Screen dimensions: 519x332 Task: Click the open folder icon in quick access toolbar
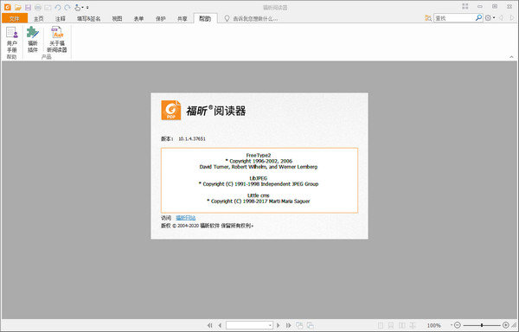click(18, 7)
